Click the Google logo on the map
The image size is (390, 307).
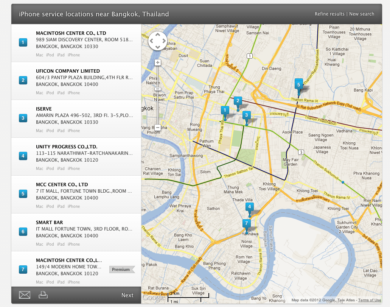(154, 297)
